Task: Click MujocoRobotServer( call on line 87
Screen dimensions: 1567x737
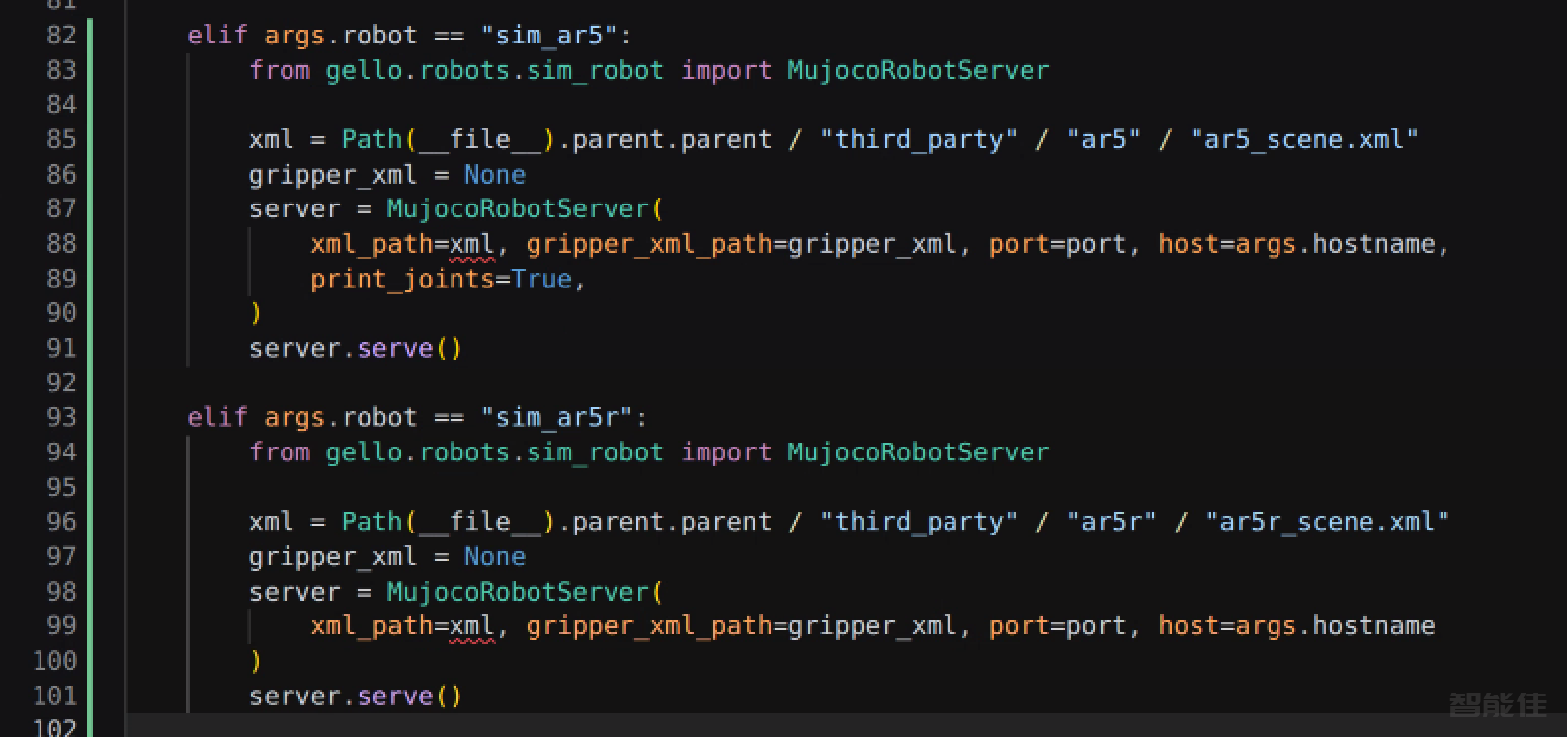Action: coord(525,209)
